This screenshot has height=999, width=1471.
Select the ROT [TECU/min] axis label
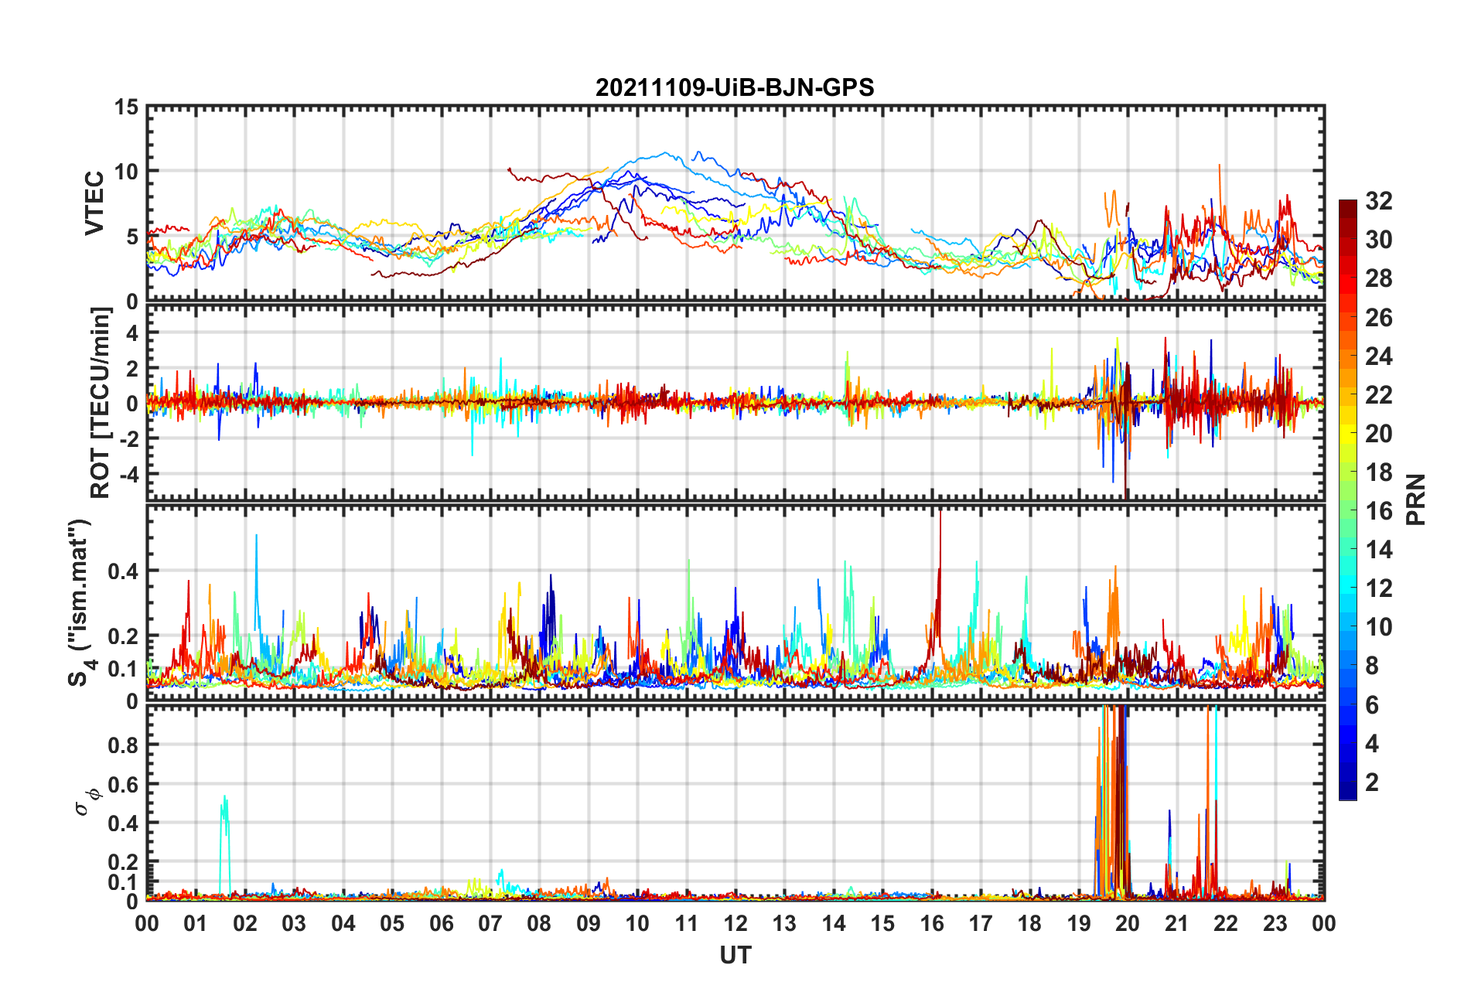tap(101, 403)
